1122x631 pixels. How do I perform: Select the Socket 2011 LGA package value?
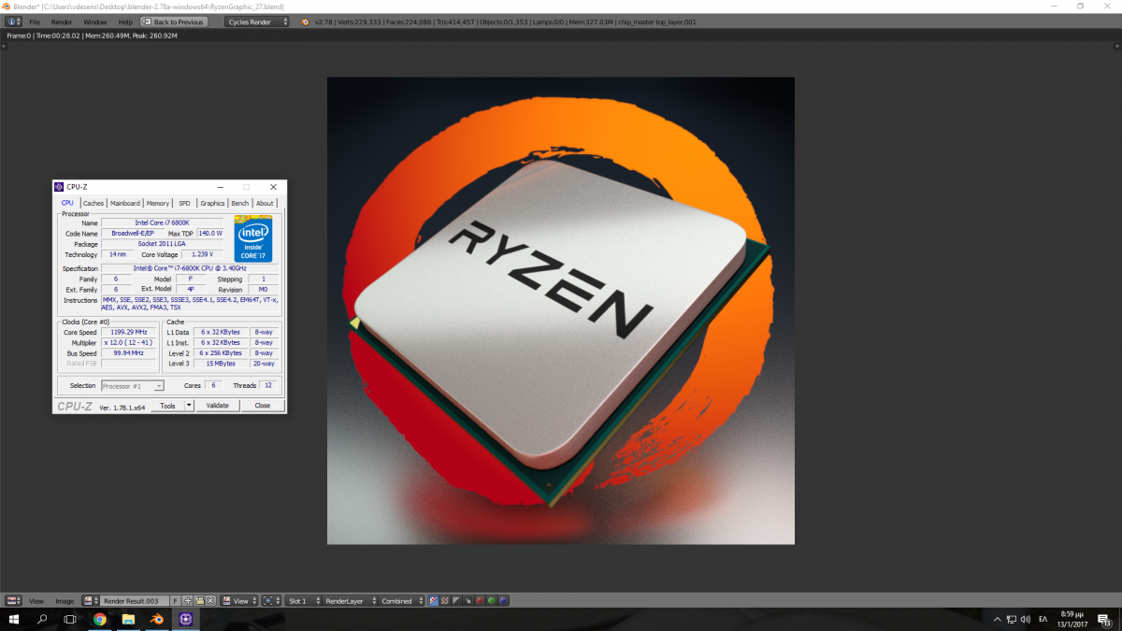tap(162, 244)
